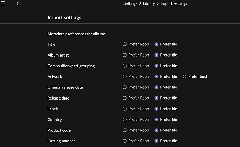This screenshot has height=147, width=240.
Task: Click Import settings in the breadcrumb
Action: [x=174, y=3]
